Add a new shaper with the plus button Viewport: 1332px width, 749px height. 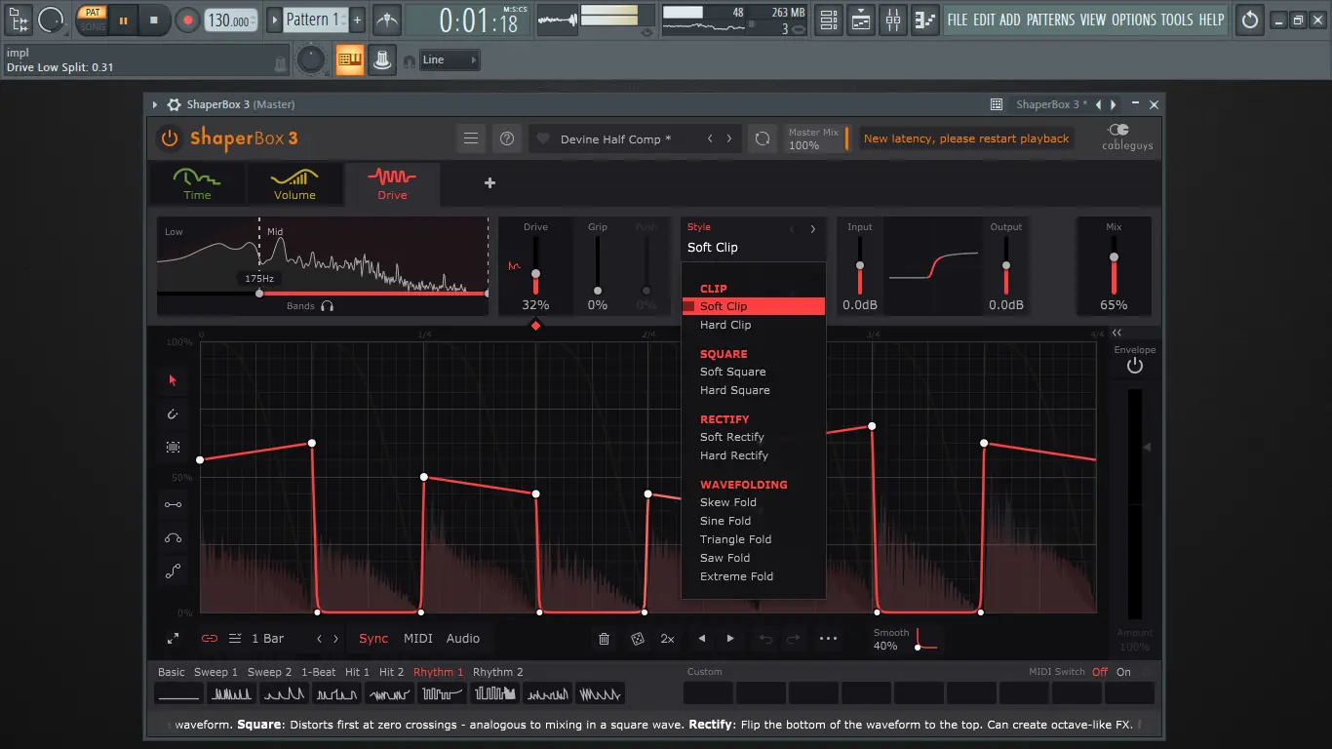click(x=490, y=182)
